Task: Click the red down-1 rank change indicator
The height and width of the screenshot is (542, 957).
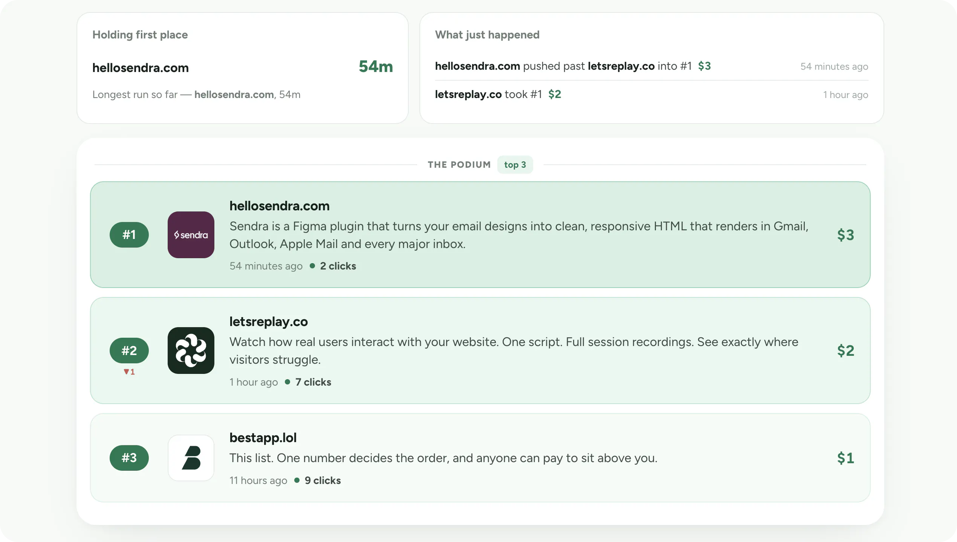Action: (x=129, y=372)
